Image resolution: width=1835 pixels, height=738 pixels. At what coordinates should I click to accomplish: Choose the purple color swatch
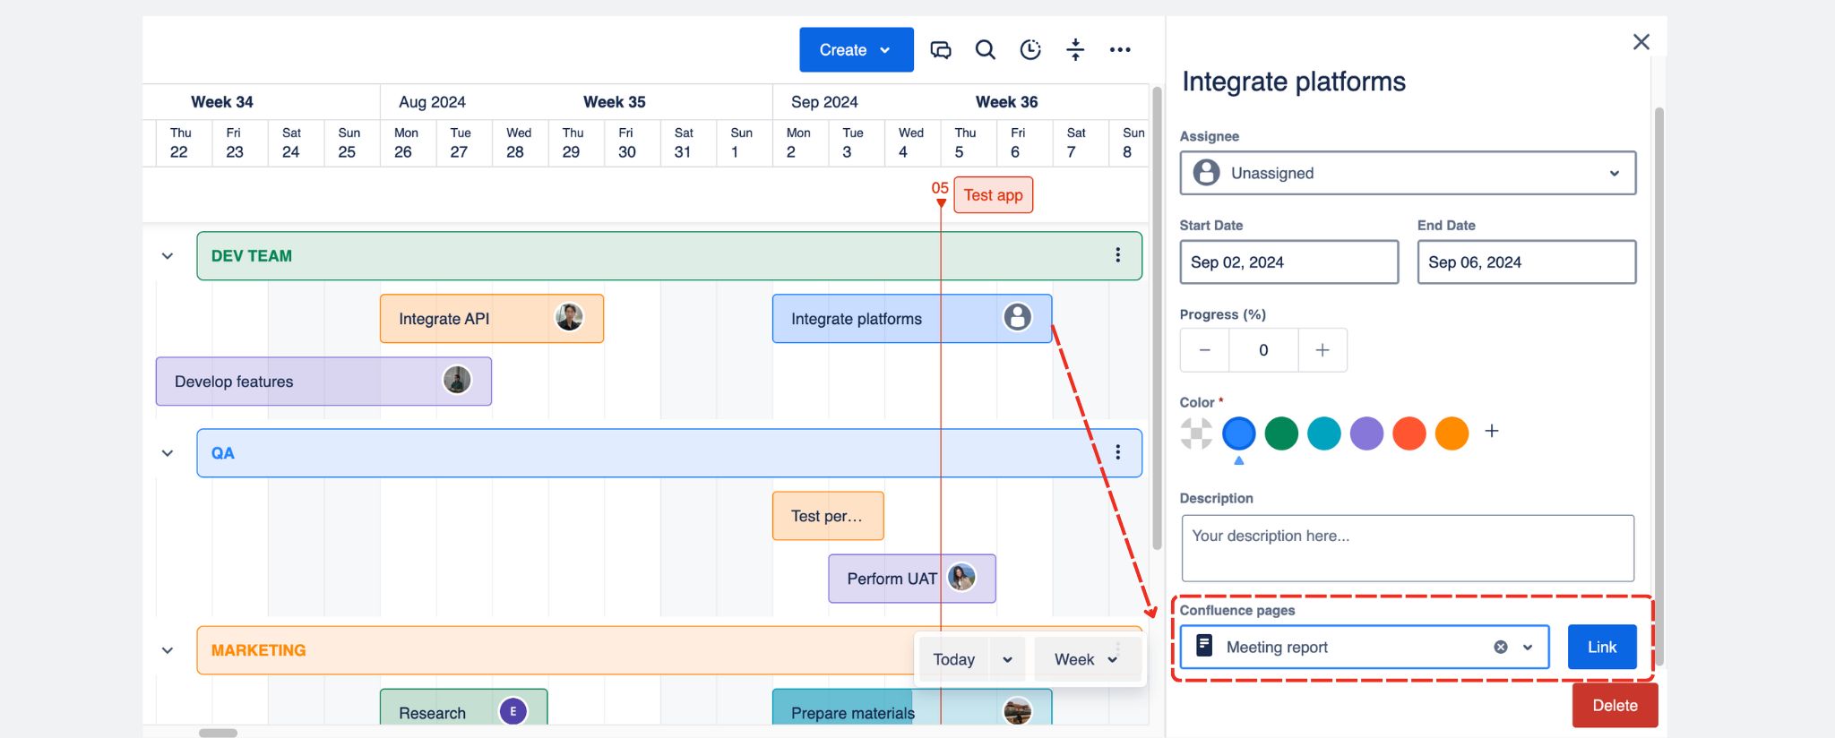coord(1365,433)
